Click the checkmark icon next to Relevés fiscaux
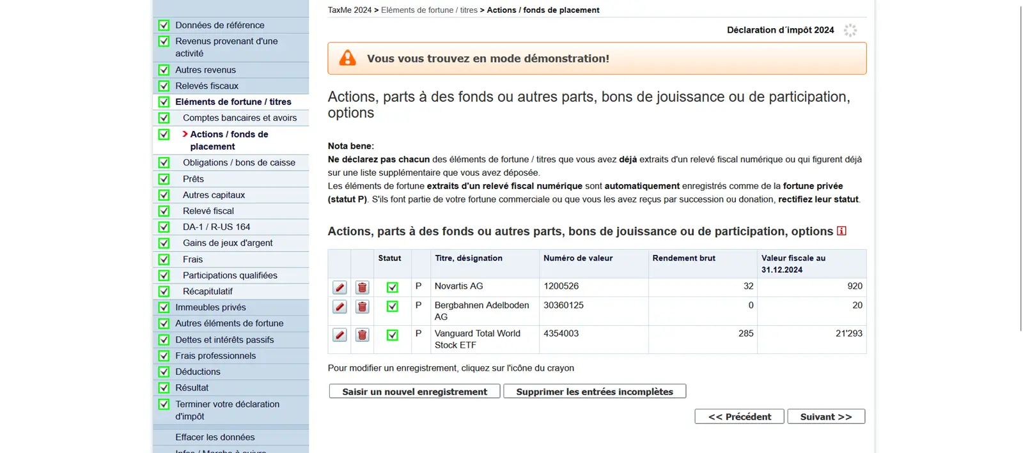 click(164, 86)
